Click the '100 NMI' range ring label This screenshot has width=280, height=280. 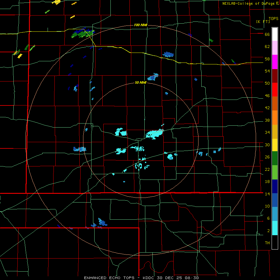141,25
